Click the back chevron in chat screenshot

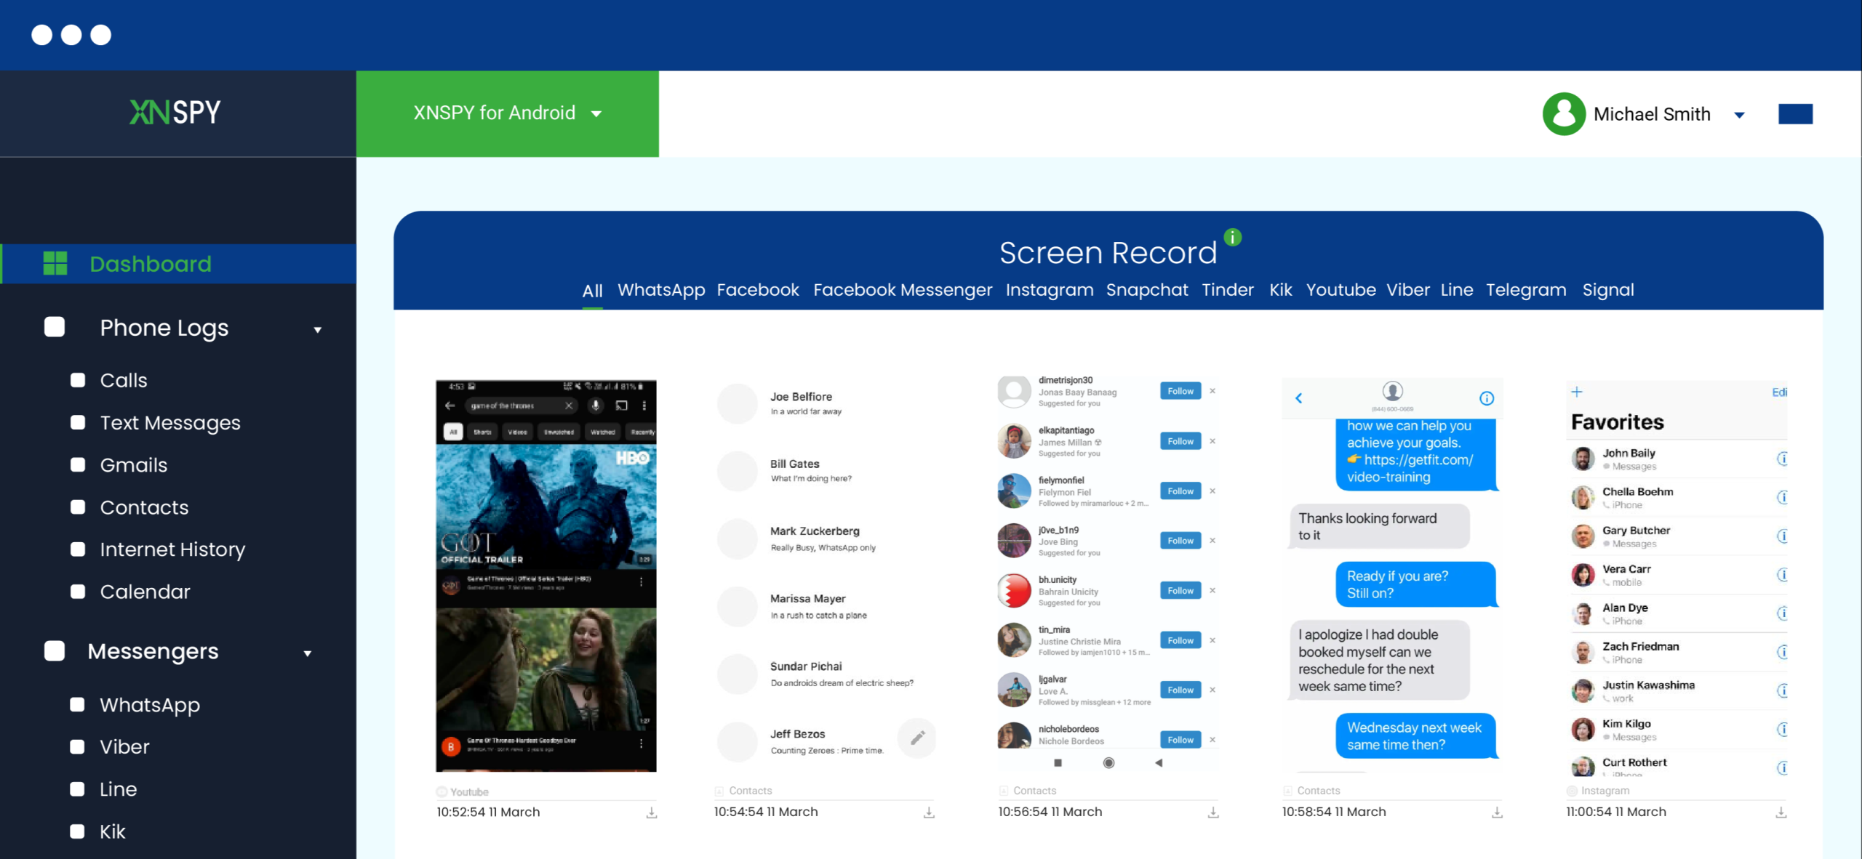click(x=1299, y=398)
